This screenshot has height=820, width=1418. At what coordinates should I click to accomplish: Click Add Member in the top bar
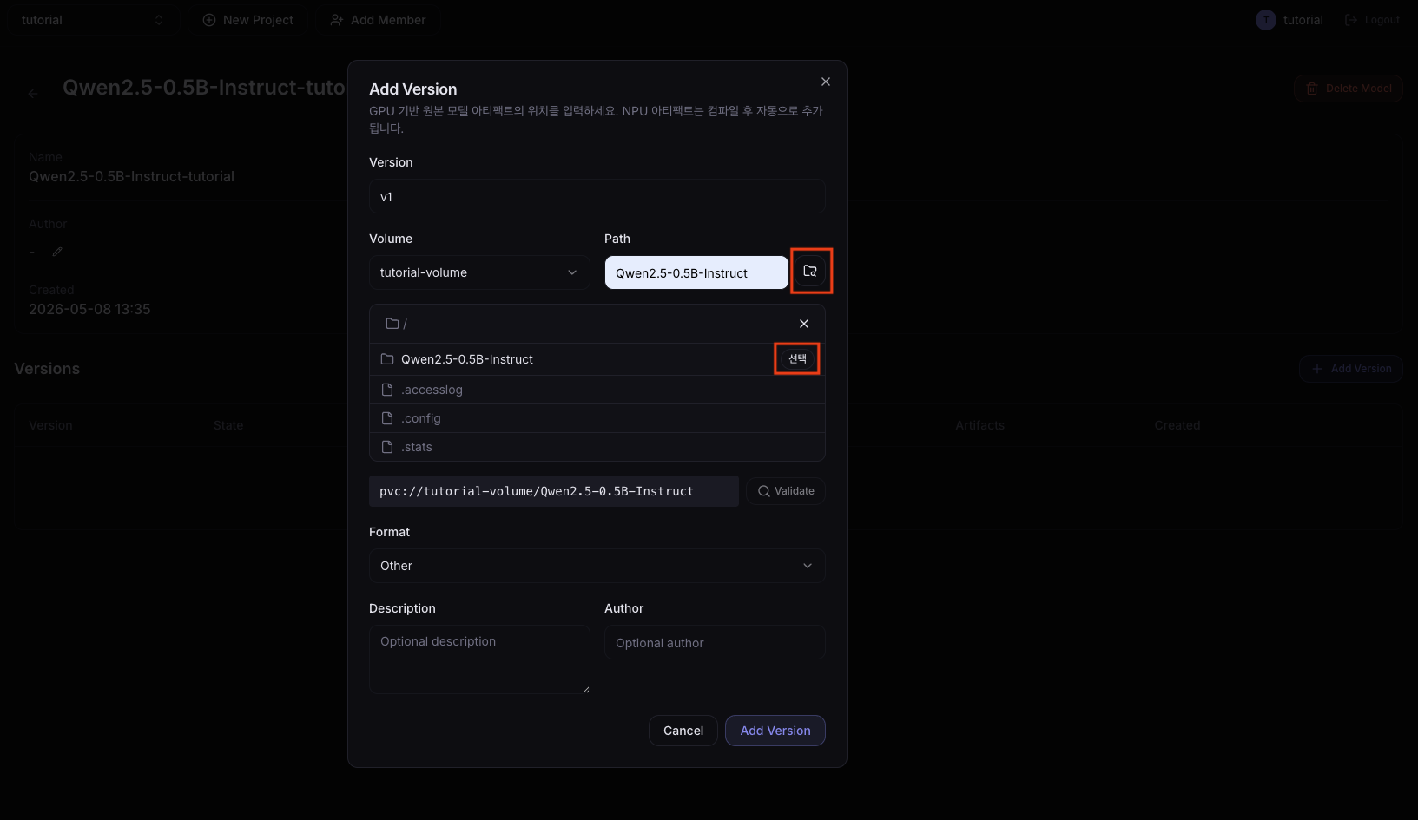pos(379,20)
